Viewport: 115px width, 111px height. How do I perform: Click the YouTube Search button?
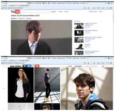tap(54, 12)
